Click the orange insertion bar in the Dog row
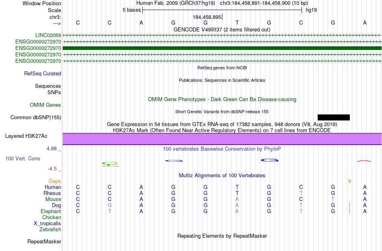This screenshot has width=382, height=251. pos(349,205)
